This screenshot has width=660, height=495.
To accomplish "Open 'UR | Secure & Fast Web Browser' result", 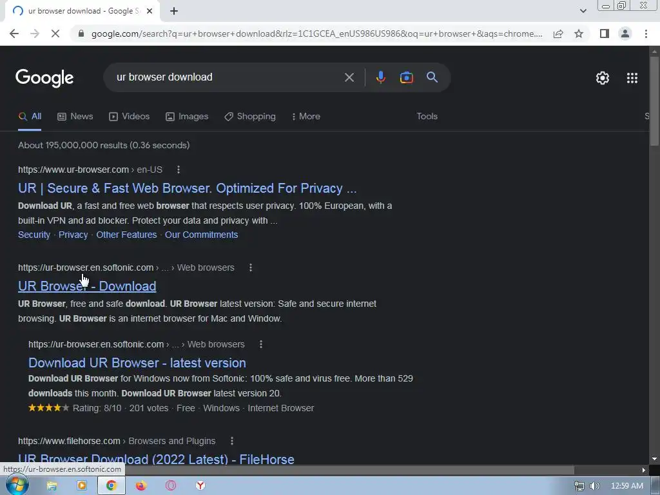I will (x=188, y=189).
